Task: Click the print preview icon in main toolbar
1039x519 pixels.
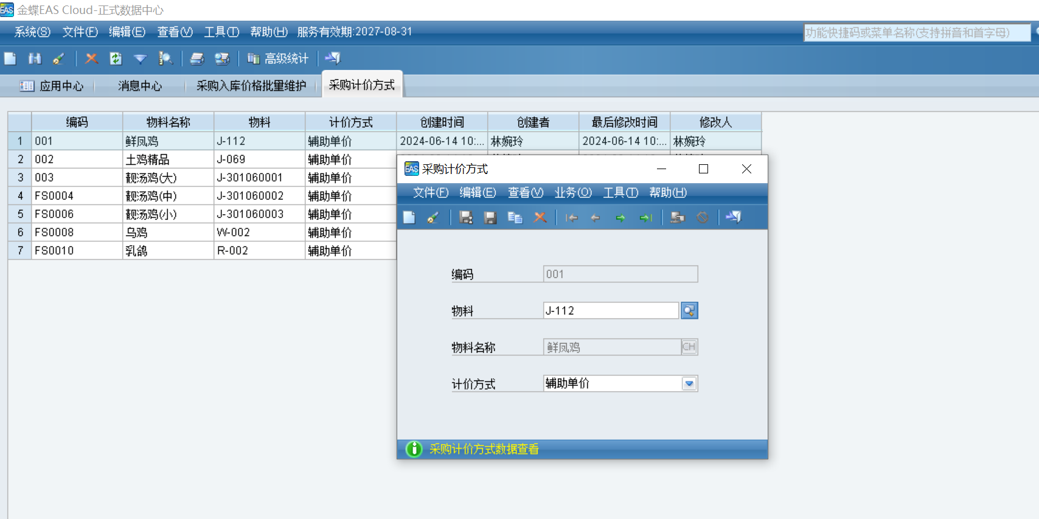Action: coord(222,58)
